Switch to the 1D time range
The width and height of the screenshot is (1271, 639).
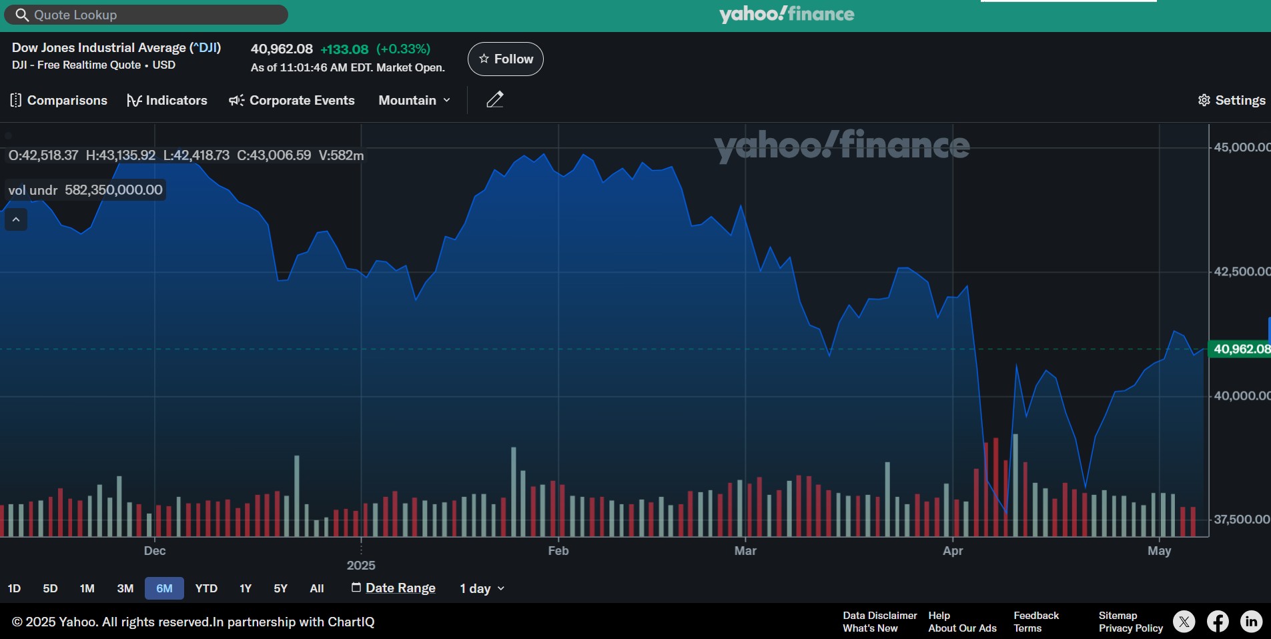point(14,588)
